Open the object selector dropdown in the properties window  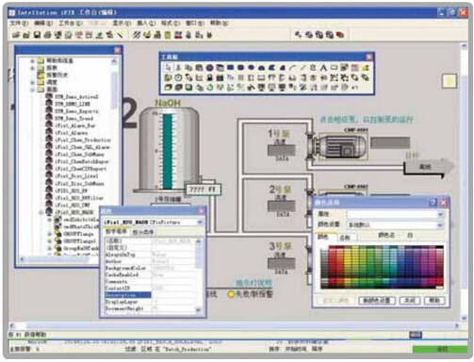[200, 222]
